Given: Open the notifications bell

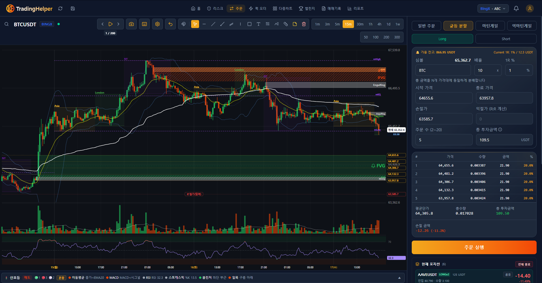Looking at the screenshot, I should (516, 8).
